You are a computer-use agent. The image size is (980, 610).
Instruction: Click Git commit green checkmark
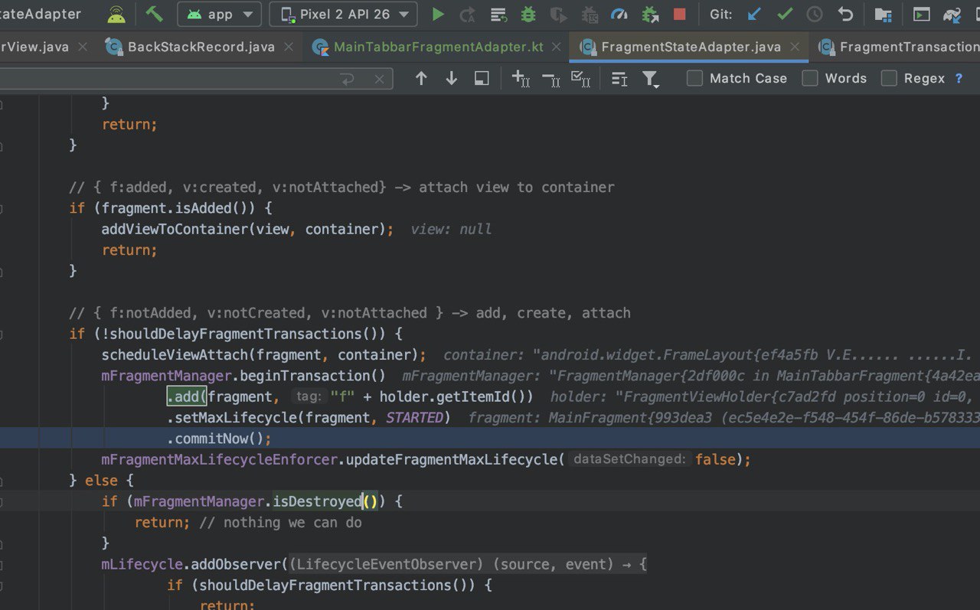(785, 15)
